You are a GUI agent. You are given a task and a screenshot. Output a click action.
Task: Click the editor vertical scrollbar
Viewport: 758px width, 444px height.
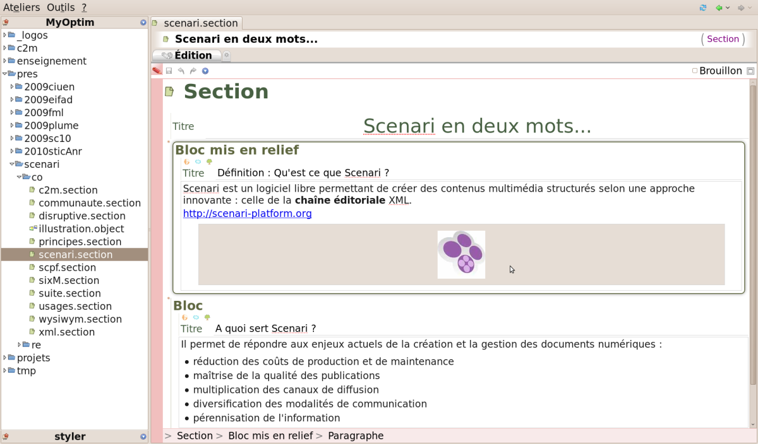point(753,252)
